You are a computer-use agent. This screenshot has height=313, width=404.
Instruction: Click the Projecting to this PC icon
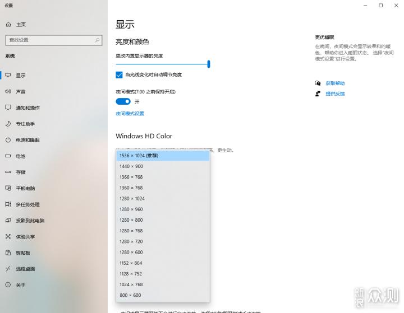tap(8, 221)
